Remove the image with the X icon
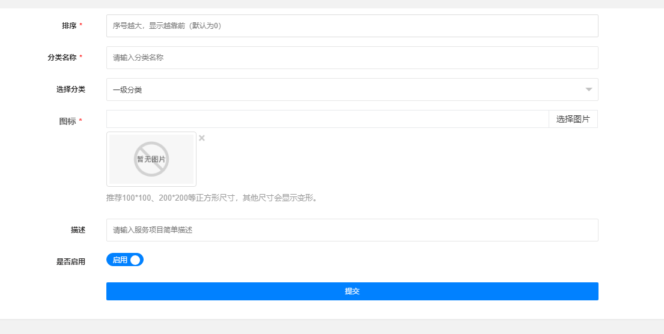Viewport: 664px width, 334px height. pyautogui.click(x=202, y=138)
